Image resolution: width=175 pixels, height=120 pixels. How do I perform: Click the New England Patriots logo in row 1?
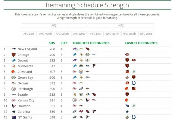14,49
